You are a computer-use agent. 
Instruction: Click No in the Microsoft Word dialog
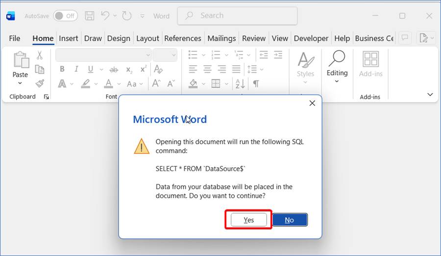[290, 220]
